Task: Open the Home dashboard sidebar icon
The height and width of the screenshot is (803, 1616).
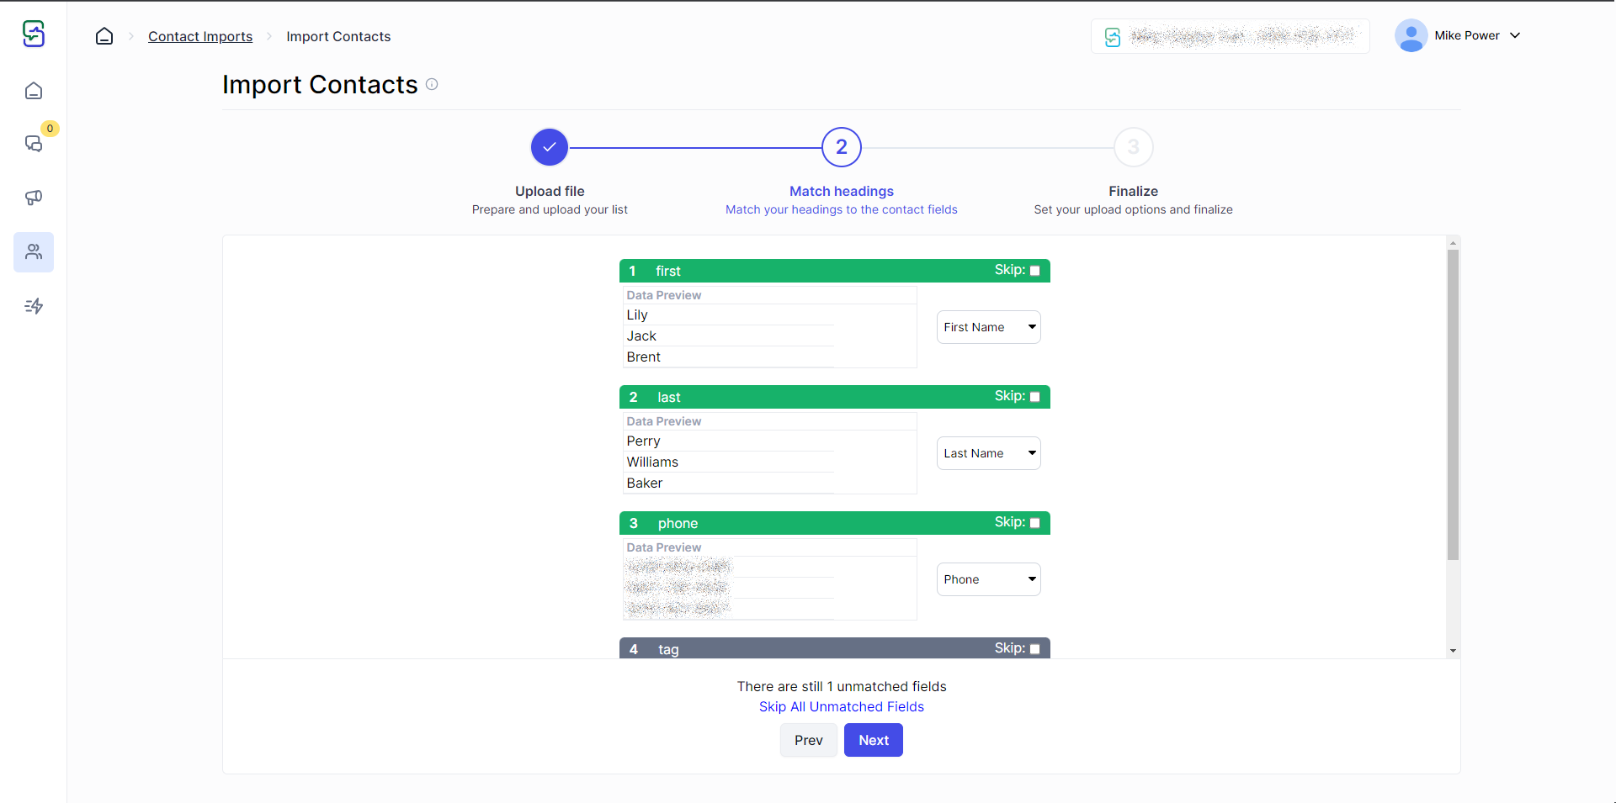Action: [34, 91]
